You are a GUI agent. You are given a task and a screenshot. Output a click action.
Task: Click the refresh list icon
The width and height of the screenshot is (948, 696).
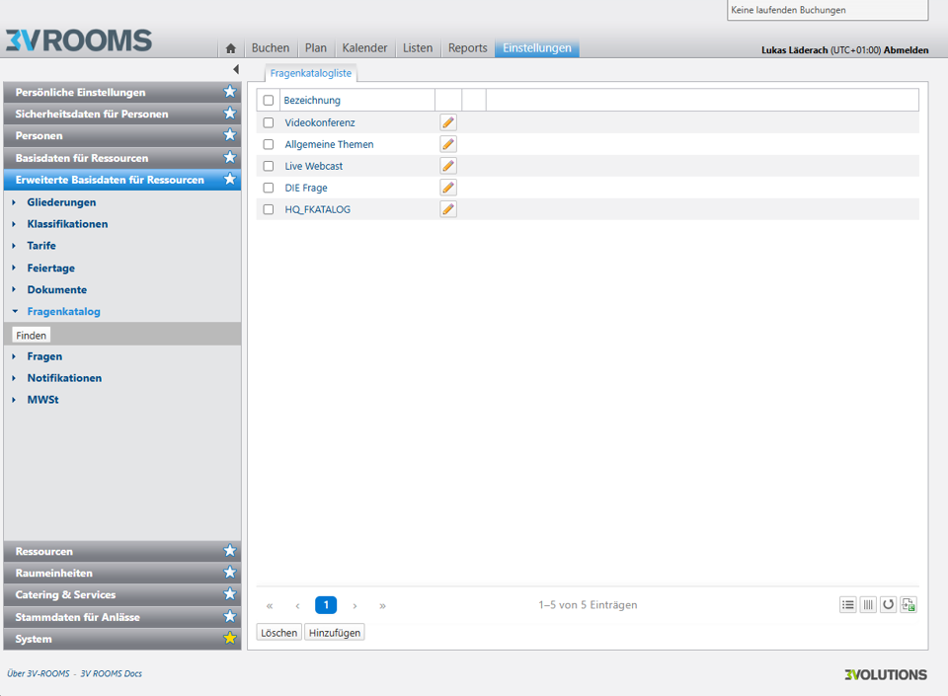(889, 605)
